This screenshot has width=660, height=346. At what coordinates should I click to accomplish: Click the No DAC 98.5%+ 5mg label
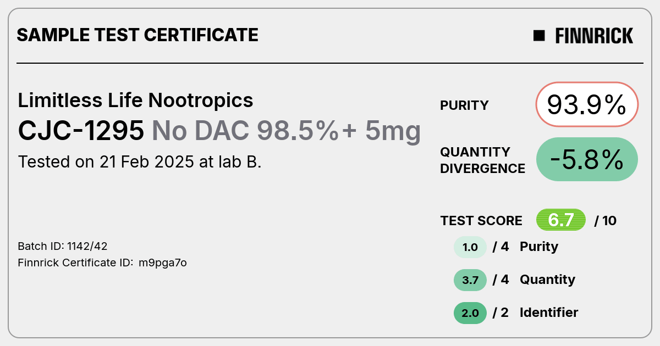coord(287,131)
